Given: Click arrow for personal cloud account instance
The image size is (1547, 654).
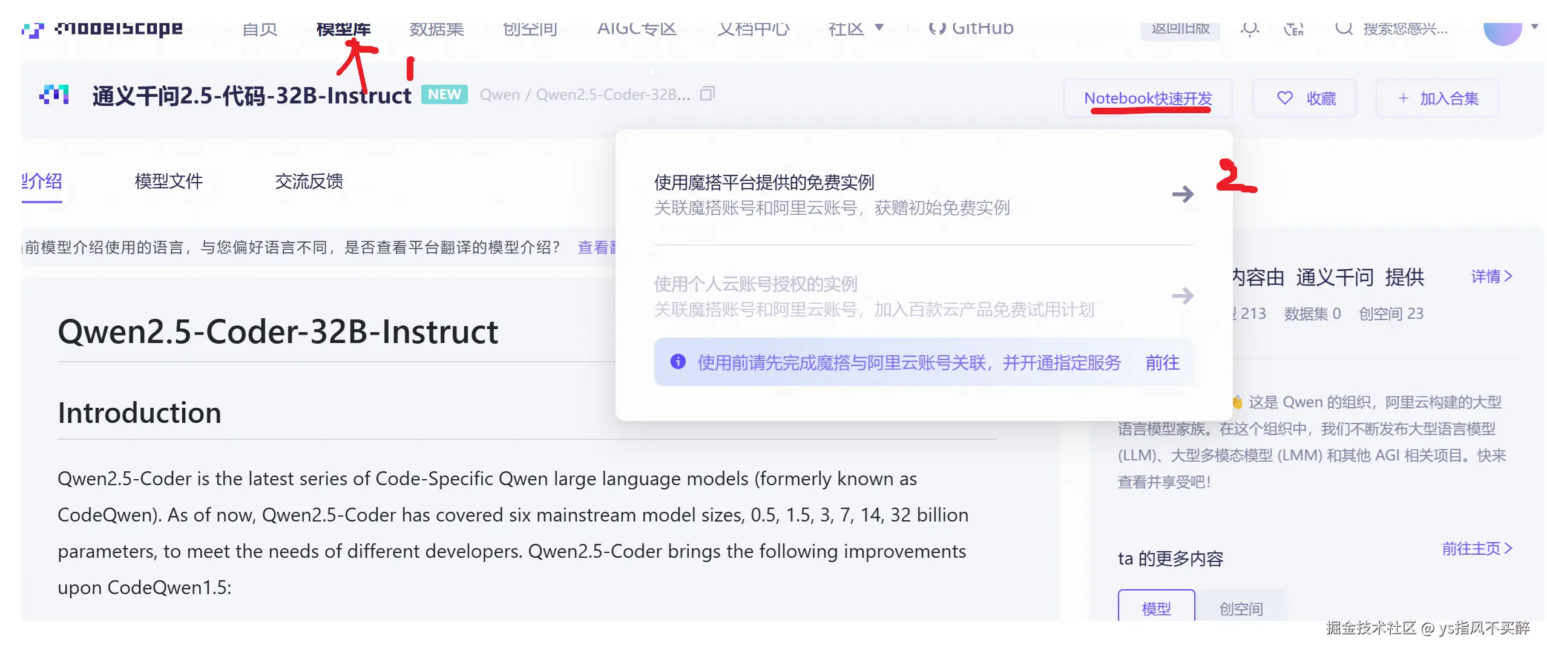Looking at the screenshot, I should coord(1182,296).
